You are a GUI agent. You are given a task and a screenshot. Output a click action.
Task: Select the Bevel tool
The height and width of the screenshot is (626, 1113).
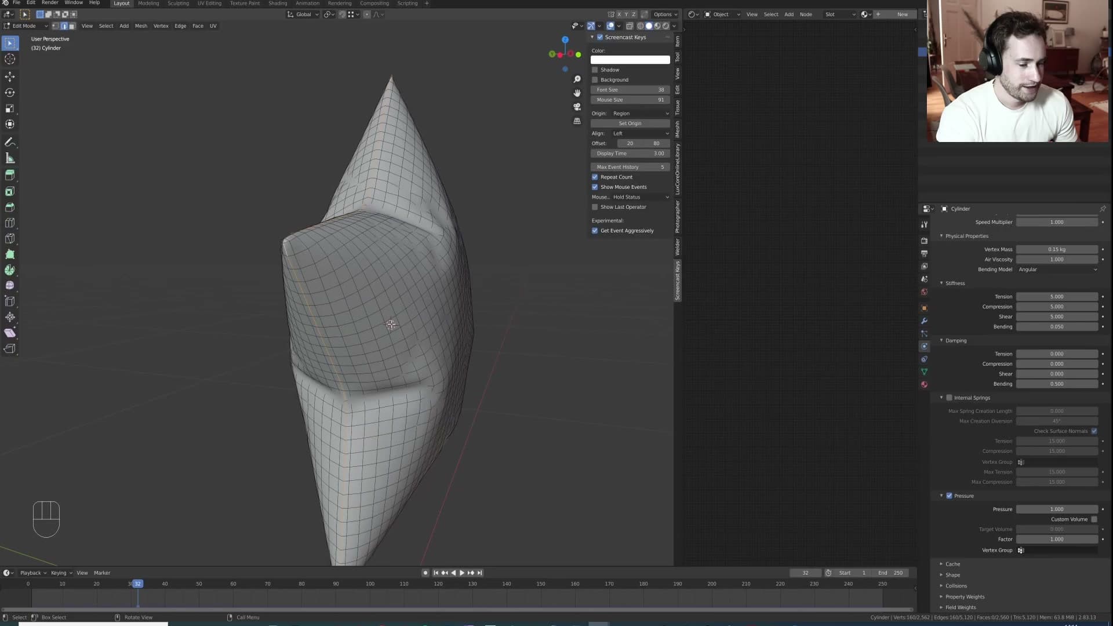coord(10,207)
